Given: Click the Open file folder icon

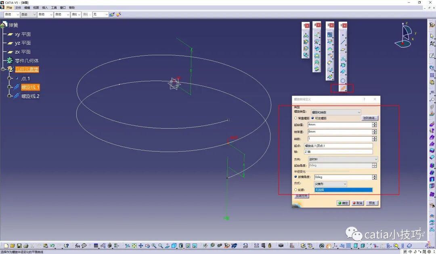Looking at the screenshot, I should pos(13,246).
